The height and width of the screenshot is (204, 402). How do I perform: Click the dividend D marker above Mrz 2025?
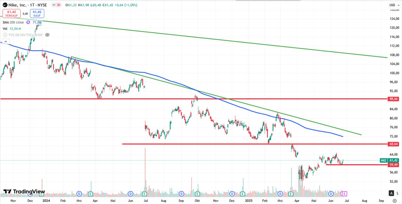pyautogui.click(x=280, y=193)
